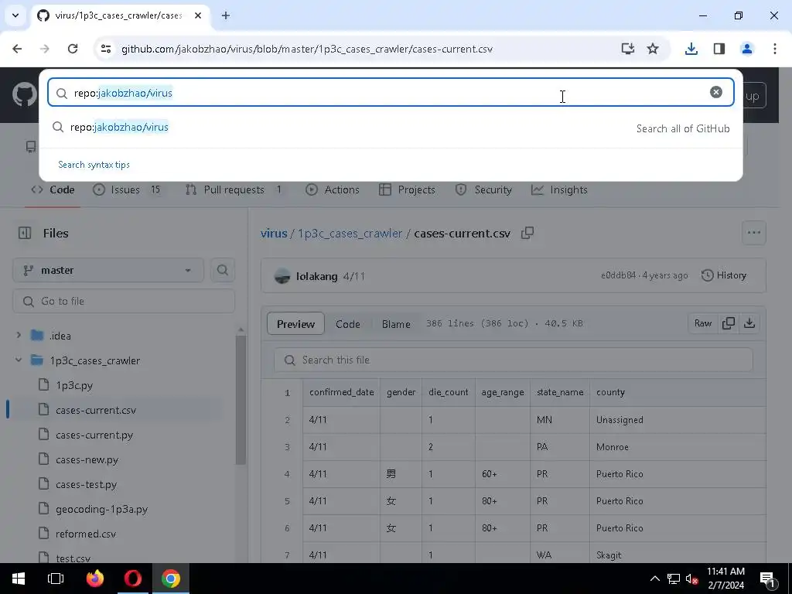Screen dimensions: 792x594
Task: Open the Actions tab
Action: coord(333,190)
